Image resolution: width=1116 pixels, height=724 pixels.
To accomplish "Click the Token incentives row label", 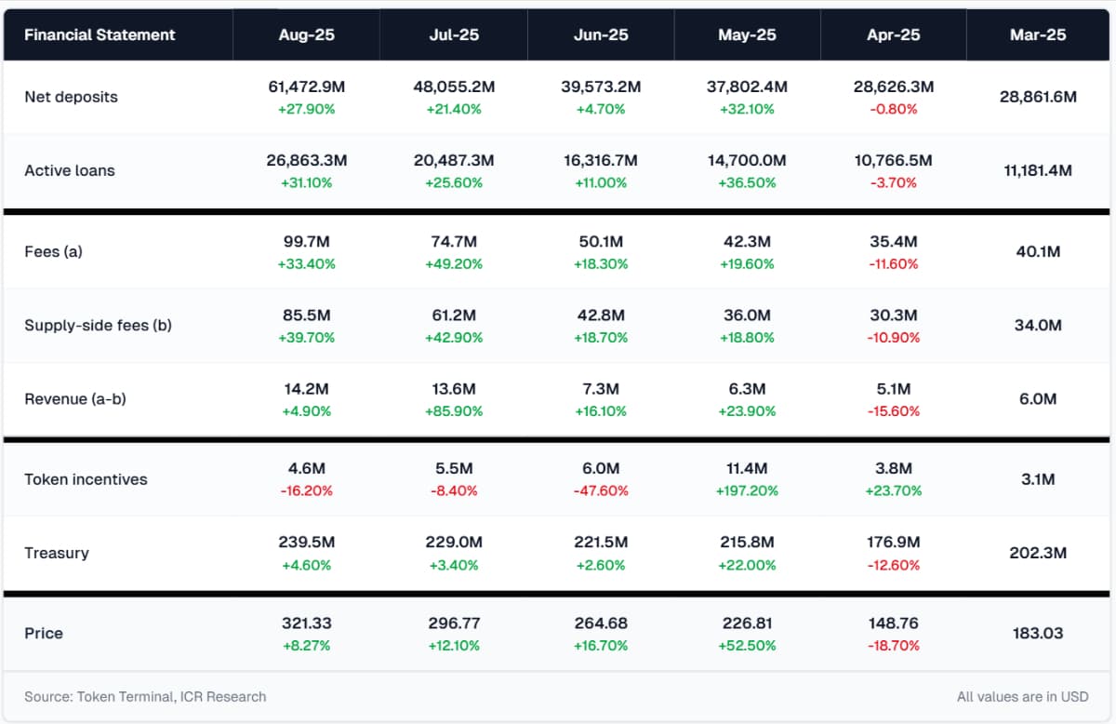I will (x=86, y=479).
